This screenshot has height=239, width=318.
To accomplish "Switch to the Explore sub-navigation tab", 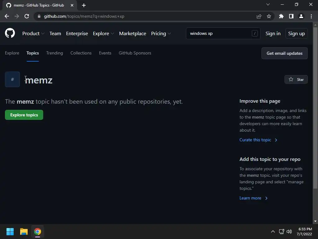I will tap(12, 53).
